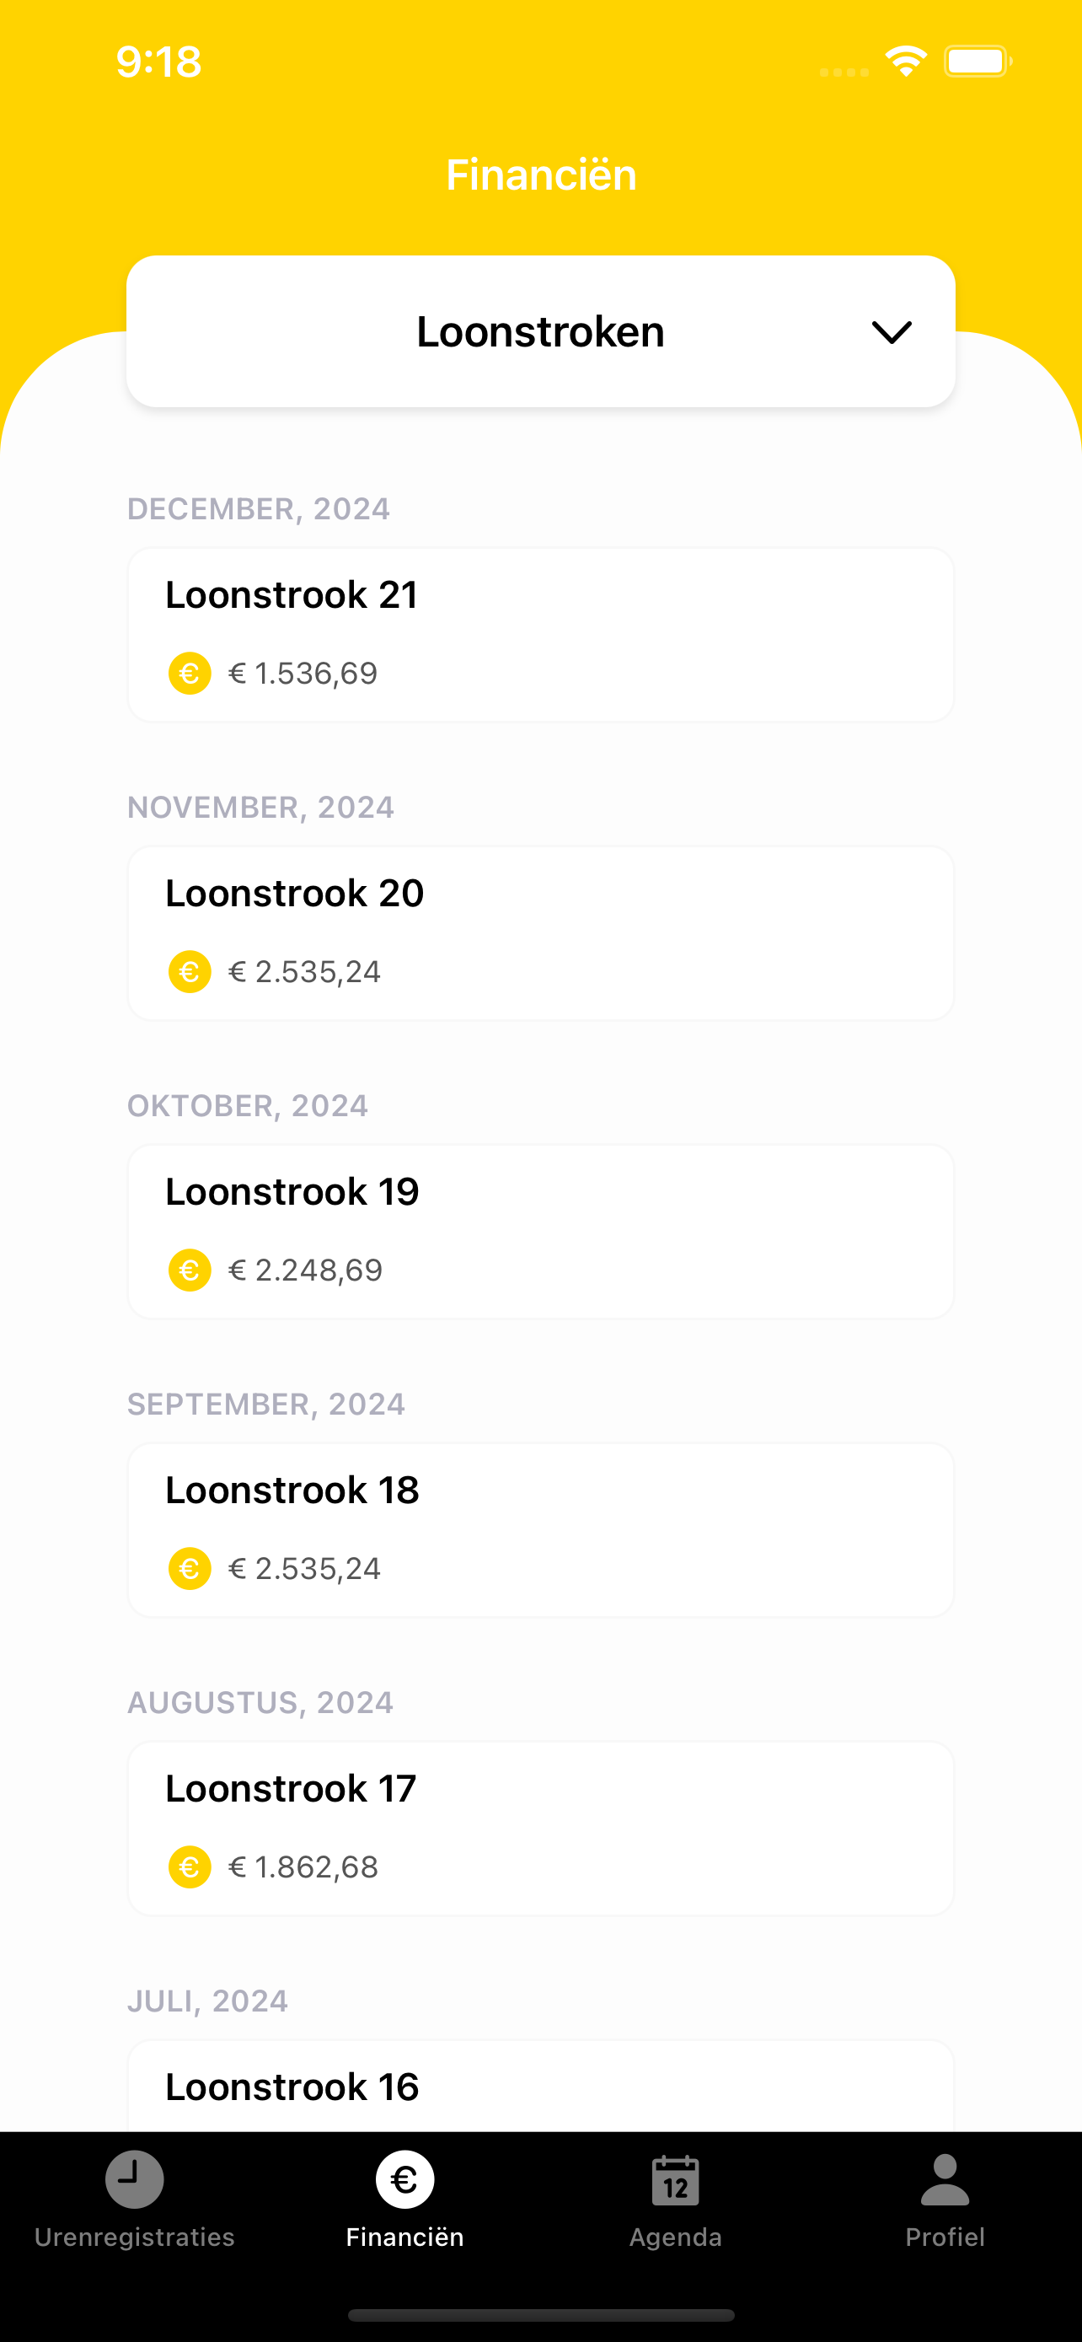Tap the Wi-Fi status icon

coord(906,61)
